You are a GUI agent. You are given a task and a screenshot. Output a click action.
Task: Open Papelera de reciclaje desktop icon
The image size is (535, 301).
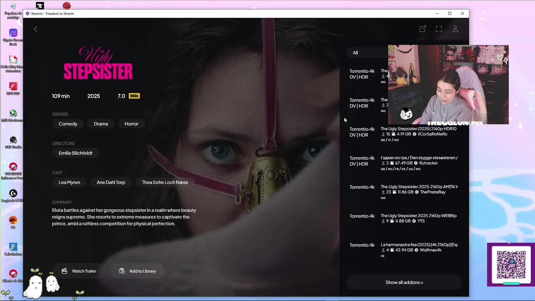coord(13,11)
